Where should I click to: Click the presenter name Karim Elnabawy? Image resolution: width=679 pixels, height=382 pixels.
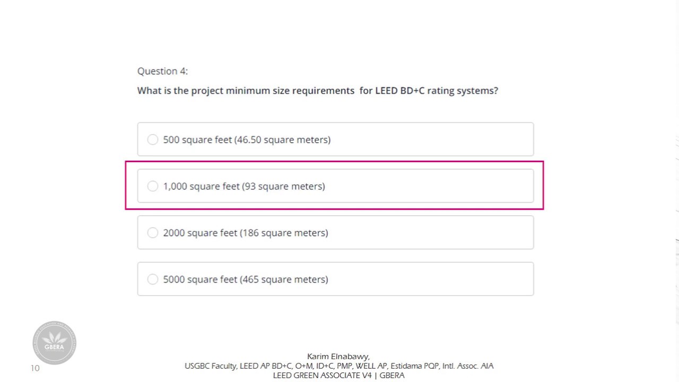(338, 357)
